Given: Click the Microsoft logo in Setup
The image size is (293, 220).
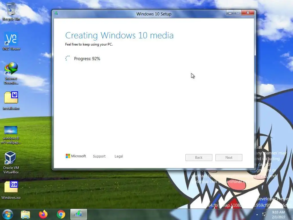Looking at the screenshot, I should click(x=76, y=156).
